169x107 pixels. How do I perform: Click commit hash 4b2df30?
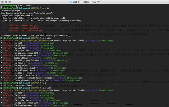click(7, 65)
